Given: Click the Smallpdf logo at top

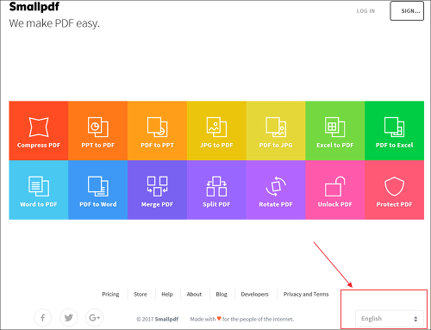Looking at the screenshot, I should (x=34, y=7).
